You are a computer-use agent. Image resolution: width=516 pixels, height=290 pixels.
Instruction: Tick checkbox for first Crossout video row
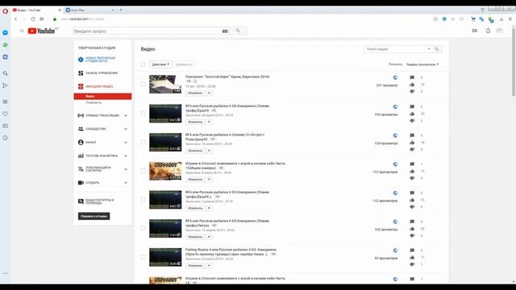click(x=144, y=171)
